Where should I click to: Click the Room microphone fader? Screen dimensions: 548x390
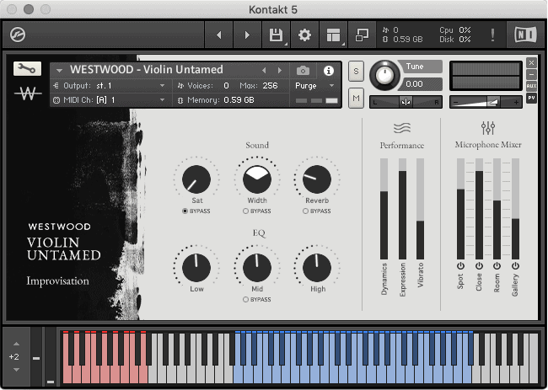tap(497, 209)
